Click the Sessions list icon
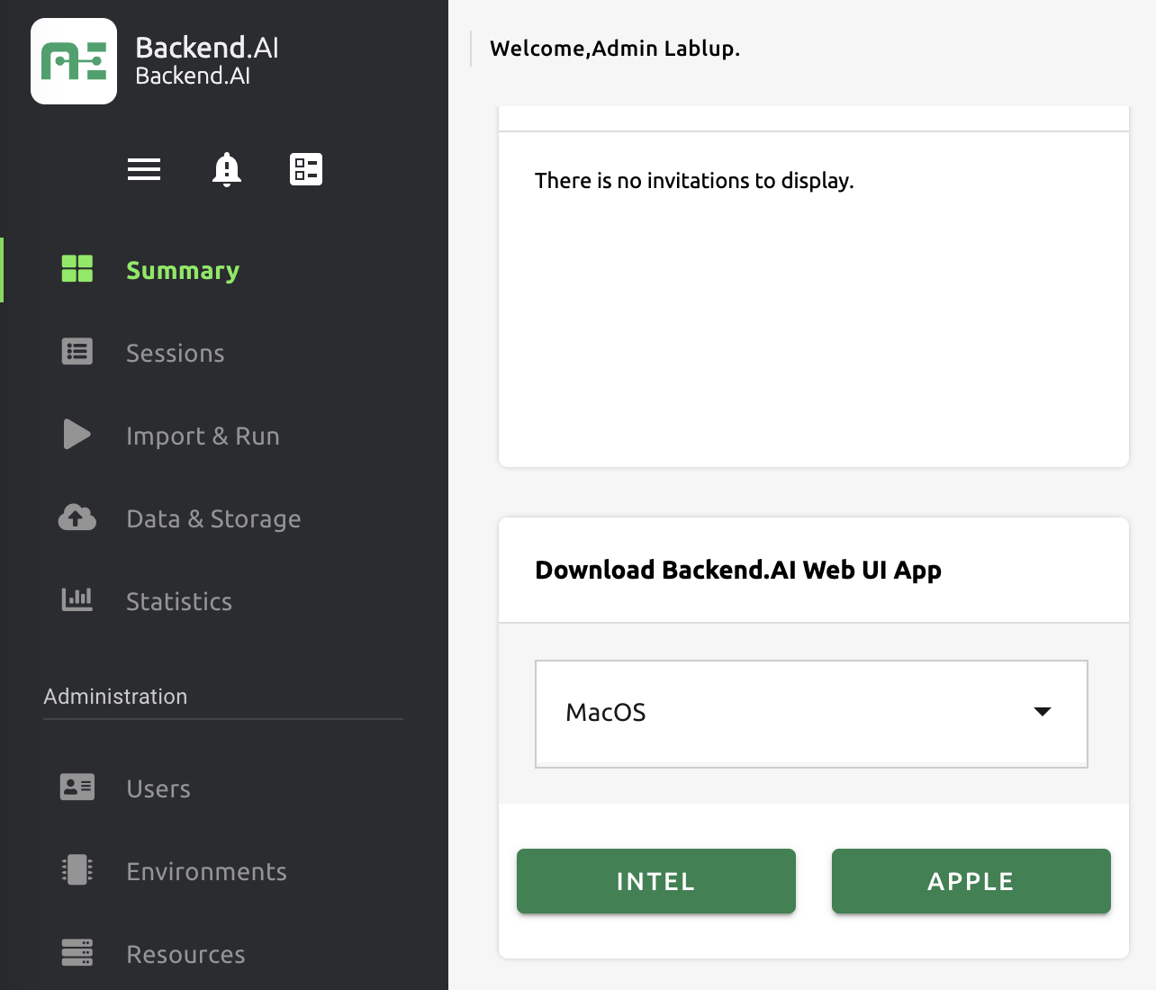This screenshot has width=1156, height=990. coord(77,352)
